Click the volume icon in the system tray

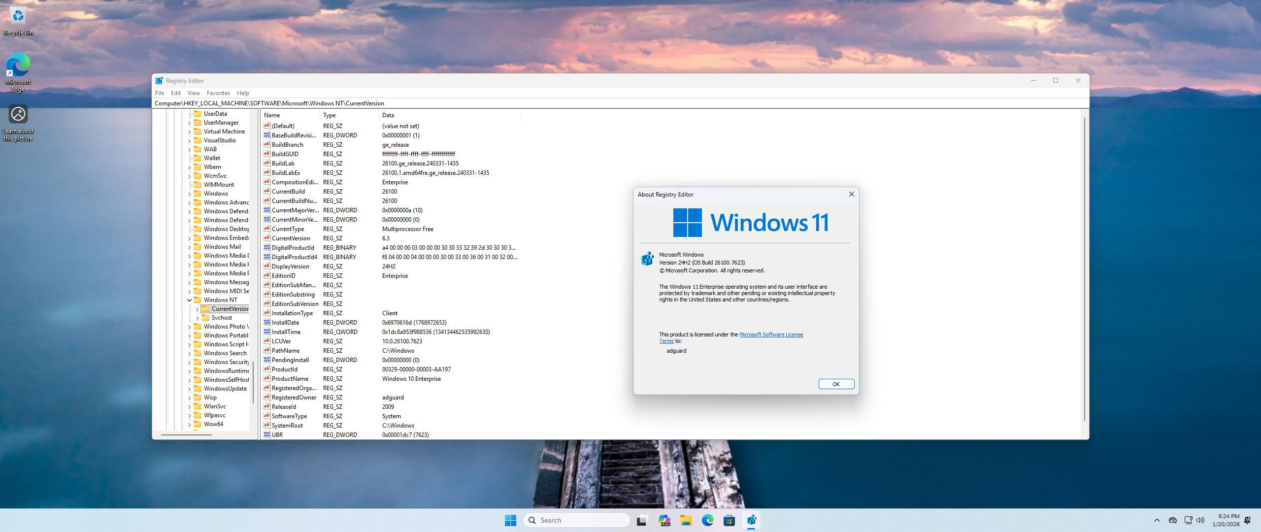coord(1200,520)
